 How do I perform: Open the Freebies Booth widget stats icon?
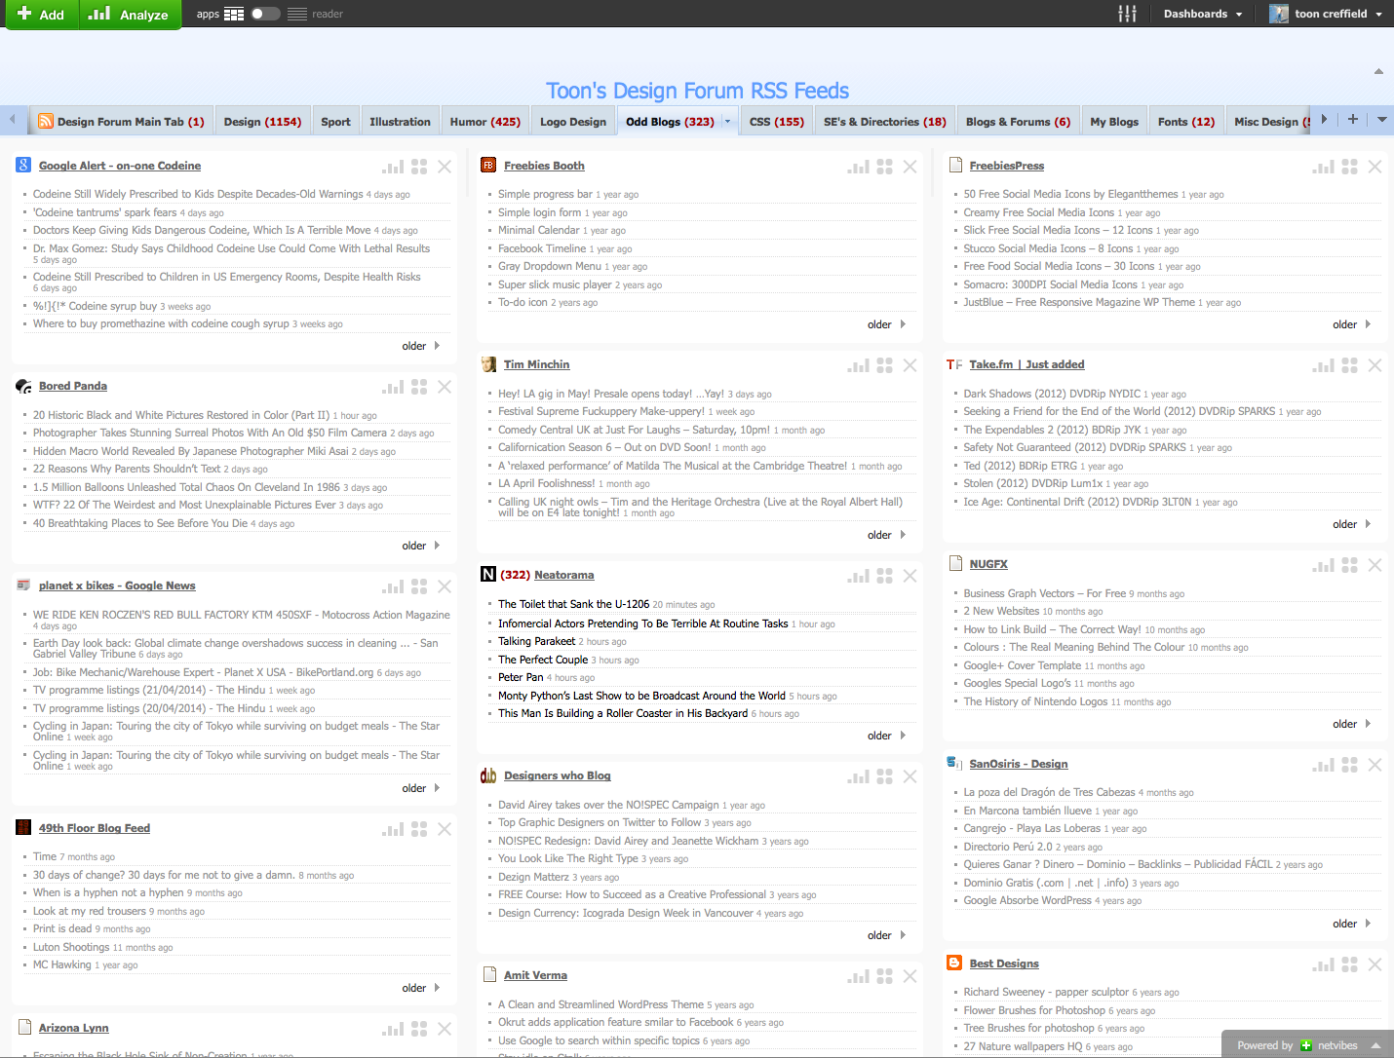coord(858,167)
